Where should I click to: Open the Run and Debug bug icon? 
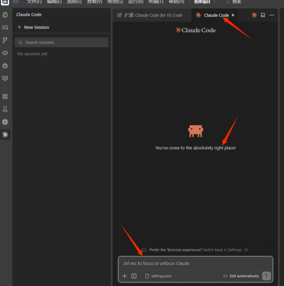(5, 66)
